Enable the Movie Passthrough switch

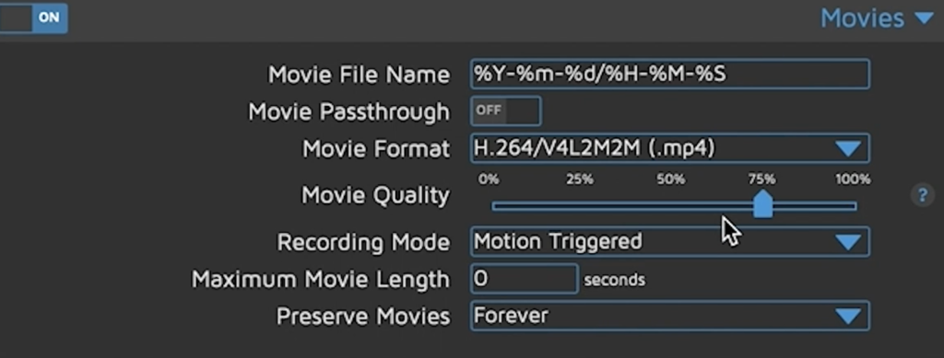point(505,111)
